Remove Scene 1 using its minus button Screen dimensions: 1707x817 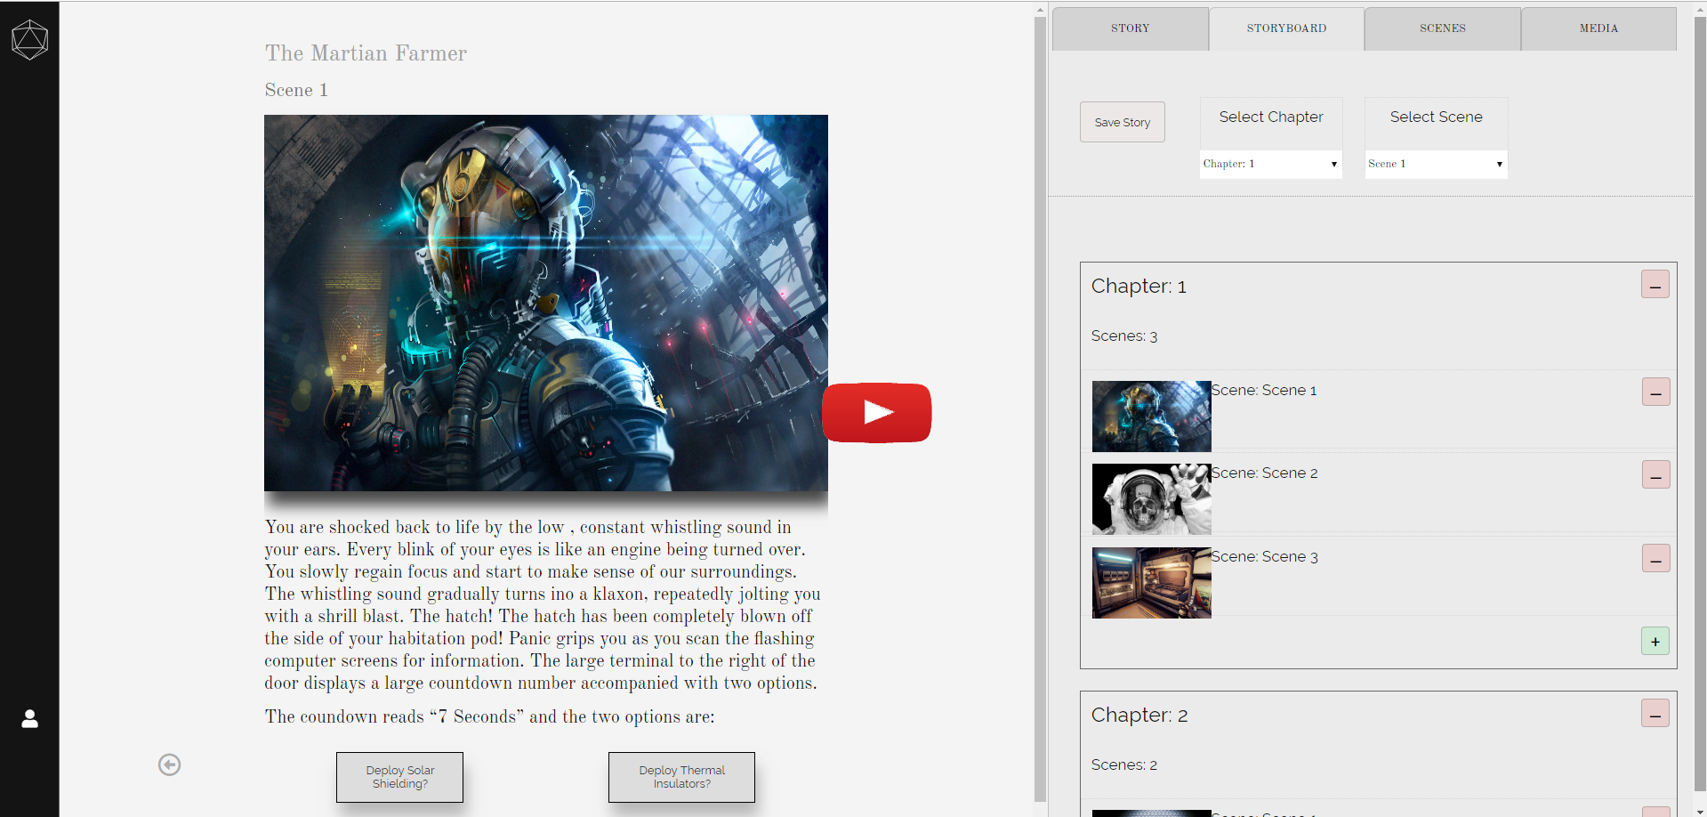tap(1655, 392)
